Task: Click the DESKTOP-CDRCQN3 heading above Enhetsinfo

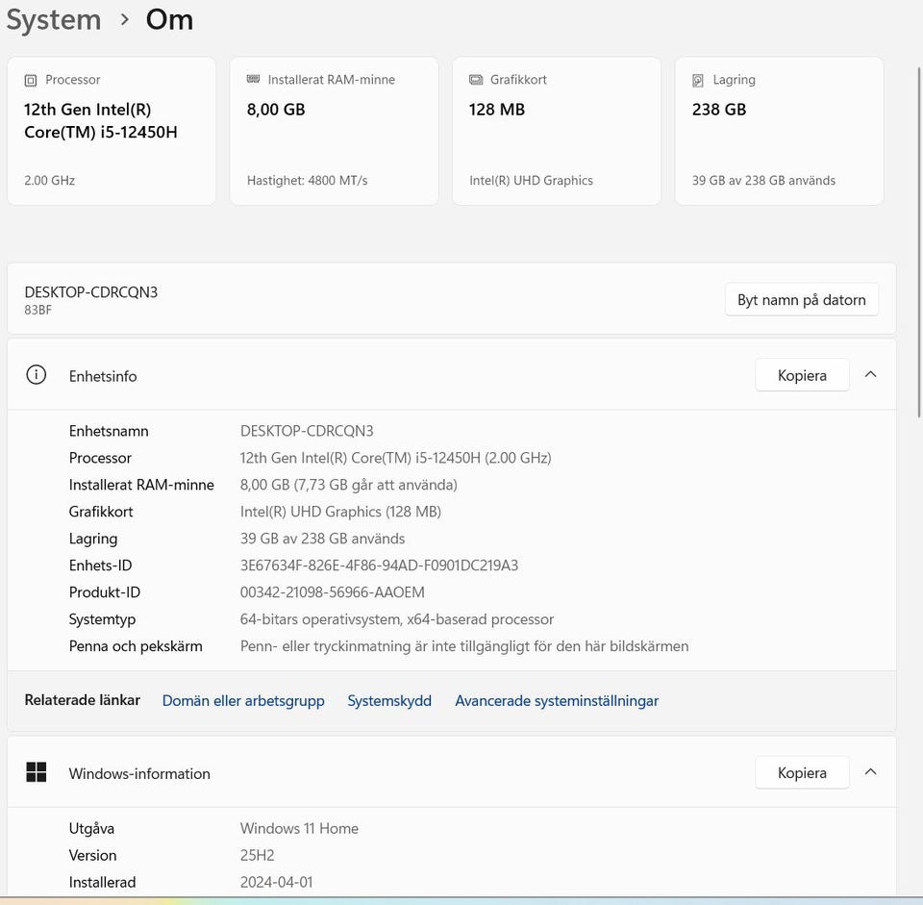Action: (91, 292)
